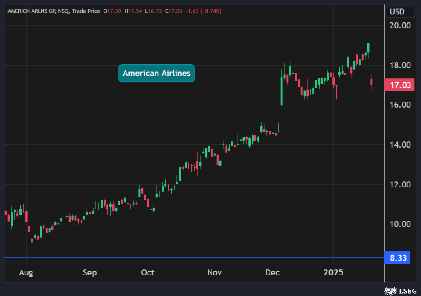The width and height of the screenshot is (421, 296).
Task: Click the American Airlines text label
Action: coord(156,73)
